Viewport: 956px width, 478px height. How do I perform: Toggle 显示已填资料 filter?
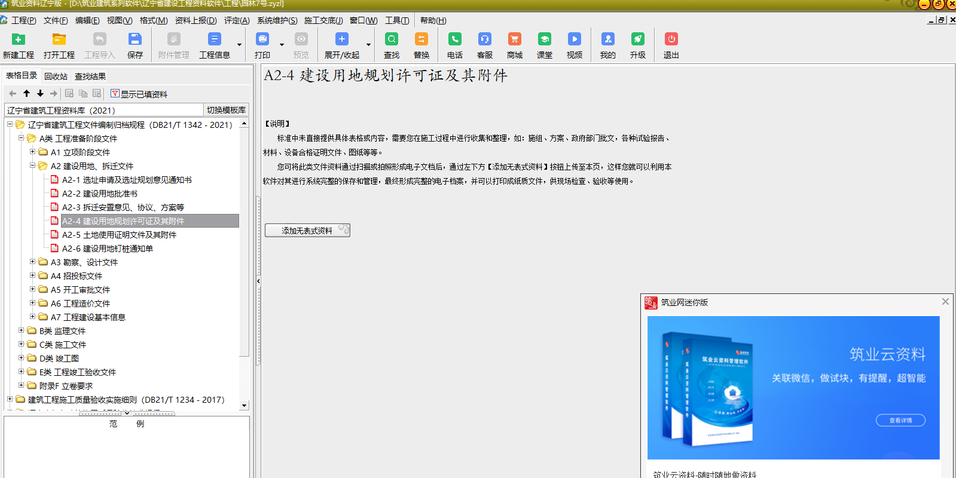[x=139, y=94]
